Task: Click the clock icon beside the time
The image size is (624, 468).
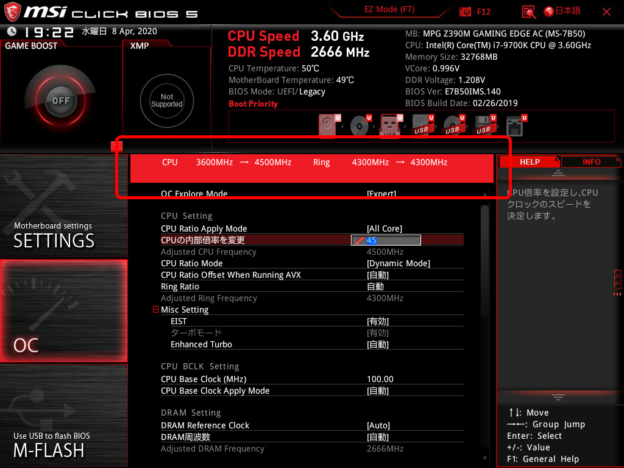Action: pos(12,31)
